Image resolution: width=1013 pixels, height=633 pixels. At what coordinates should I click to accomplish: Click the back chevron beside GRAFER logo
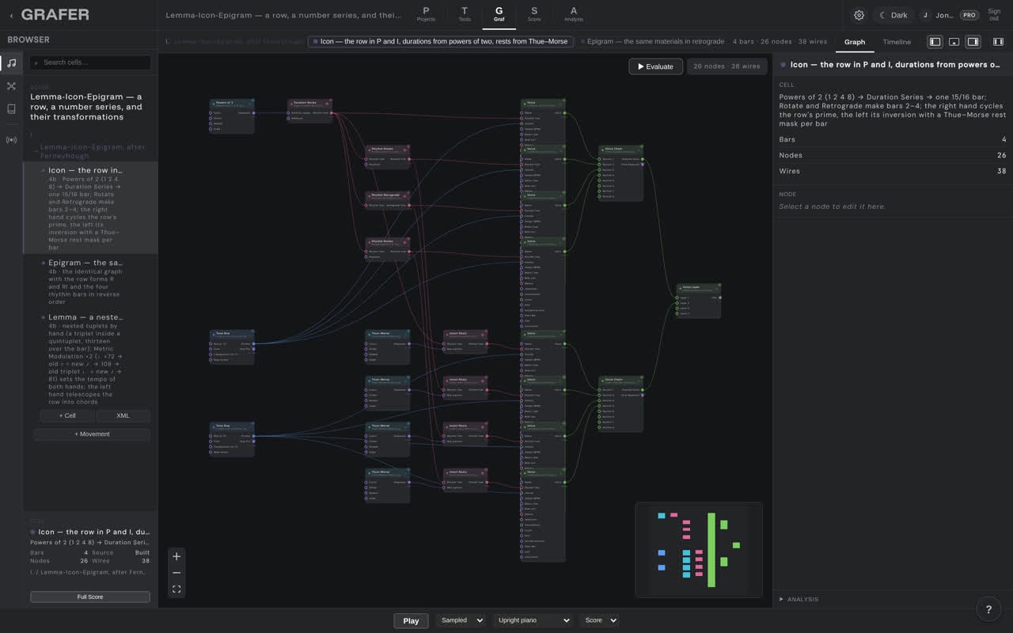coord(11,15)
